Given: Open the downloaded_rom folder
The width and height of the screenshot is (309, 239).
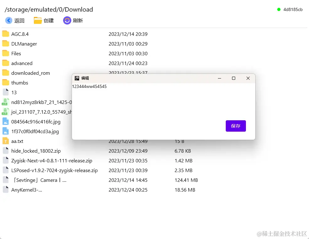Looking at the screenshot, I should point(30,73).
